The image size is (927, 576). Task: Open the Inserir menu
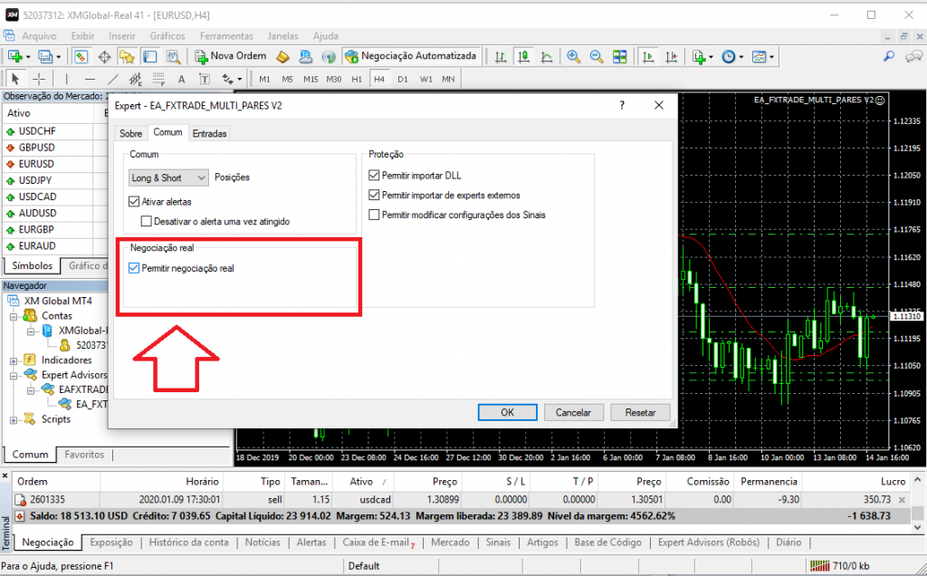[122, 36]
